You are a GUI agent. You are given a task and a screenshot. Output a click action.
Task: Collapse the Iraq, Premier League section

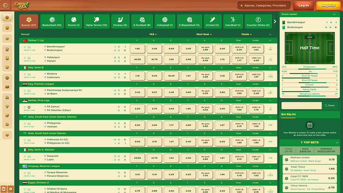(x=270, y=84)
